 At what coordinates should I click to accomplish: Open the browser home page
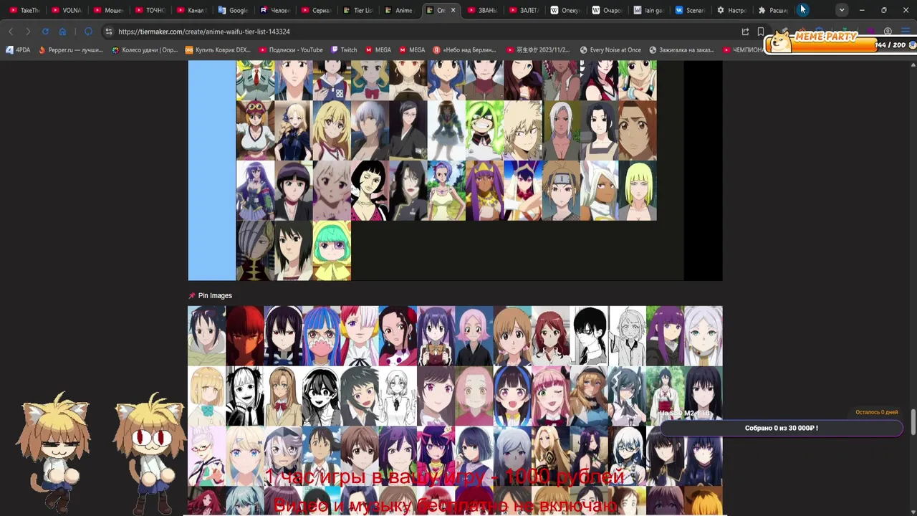pyautogui.click(x=62, y=32)
